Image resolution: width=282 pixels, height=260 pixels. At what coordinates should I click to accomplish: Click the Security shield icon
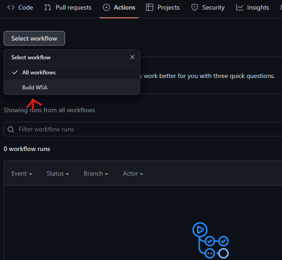click(x=195, y=7)
